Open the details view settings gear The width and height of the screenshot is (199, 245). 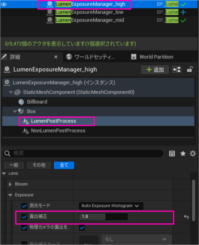pos(193,154)
